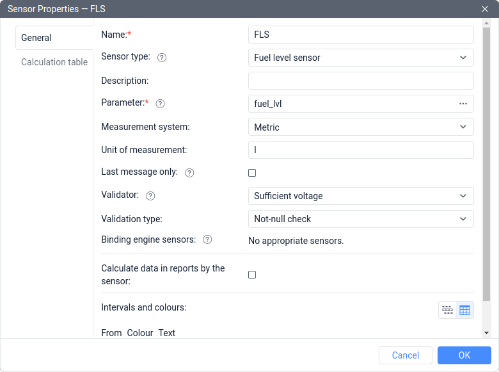Select the General tab
Image resolution: width=499 pixels, height=372 pixels.
(36, 38)
